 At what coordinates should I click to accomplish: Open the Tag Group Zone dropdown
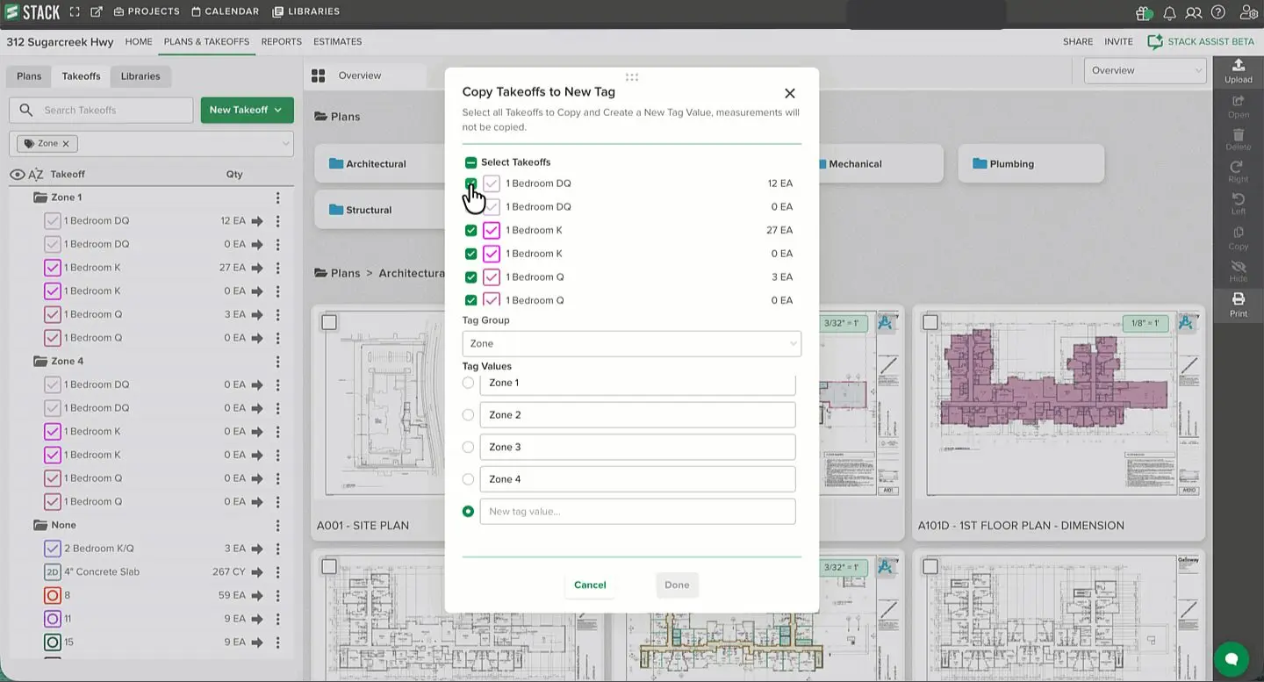pyautogui.click(x=631, y=344)
